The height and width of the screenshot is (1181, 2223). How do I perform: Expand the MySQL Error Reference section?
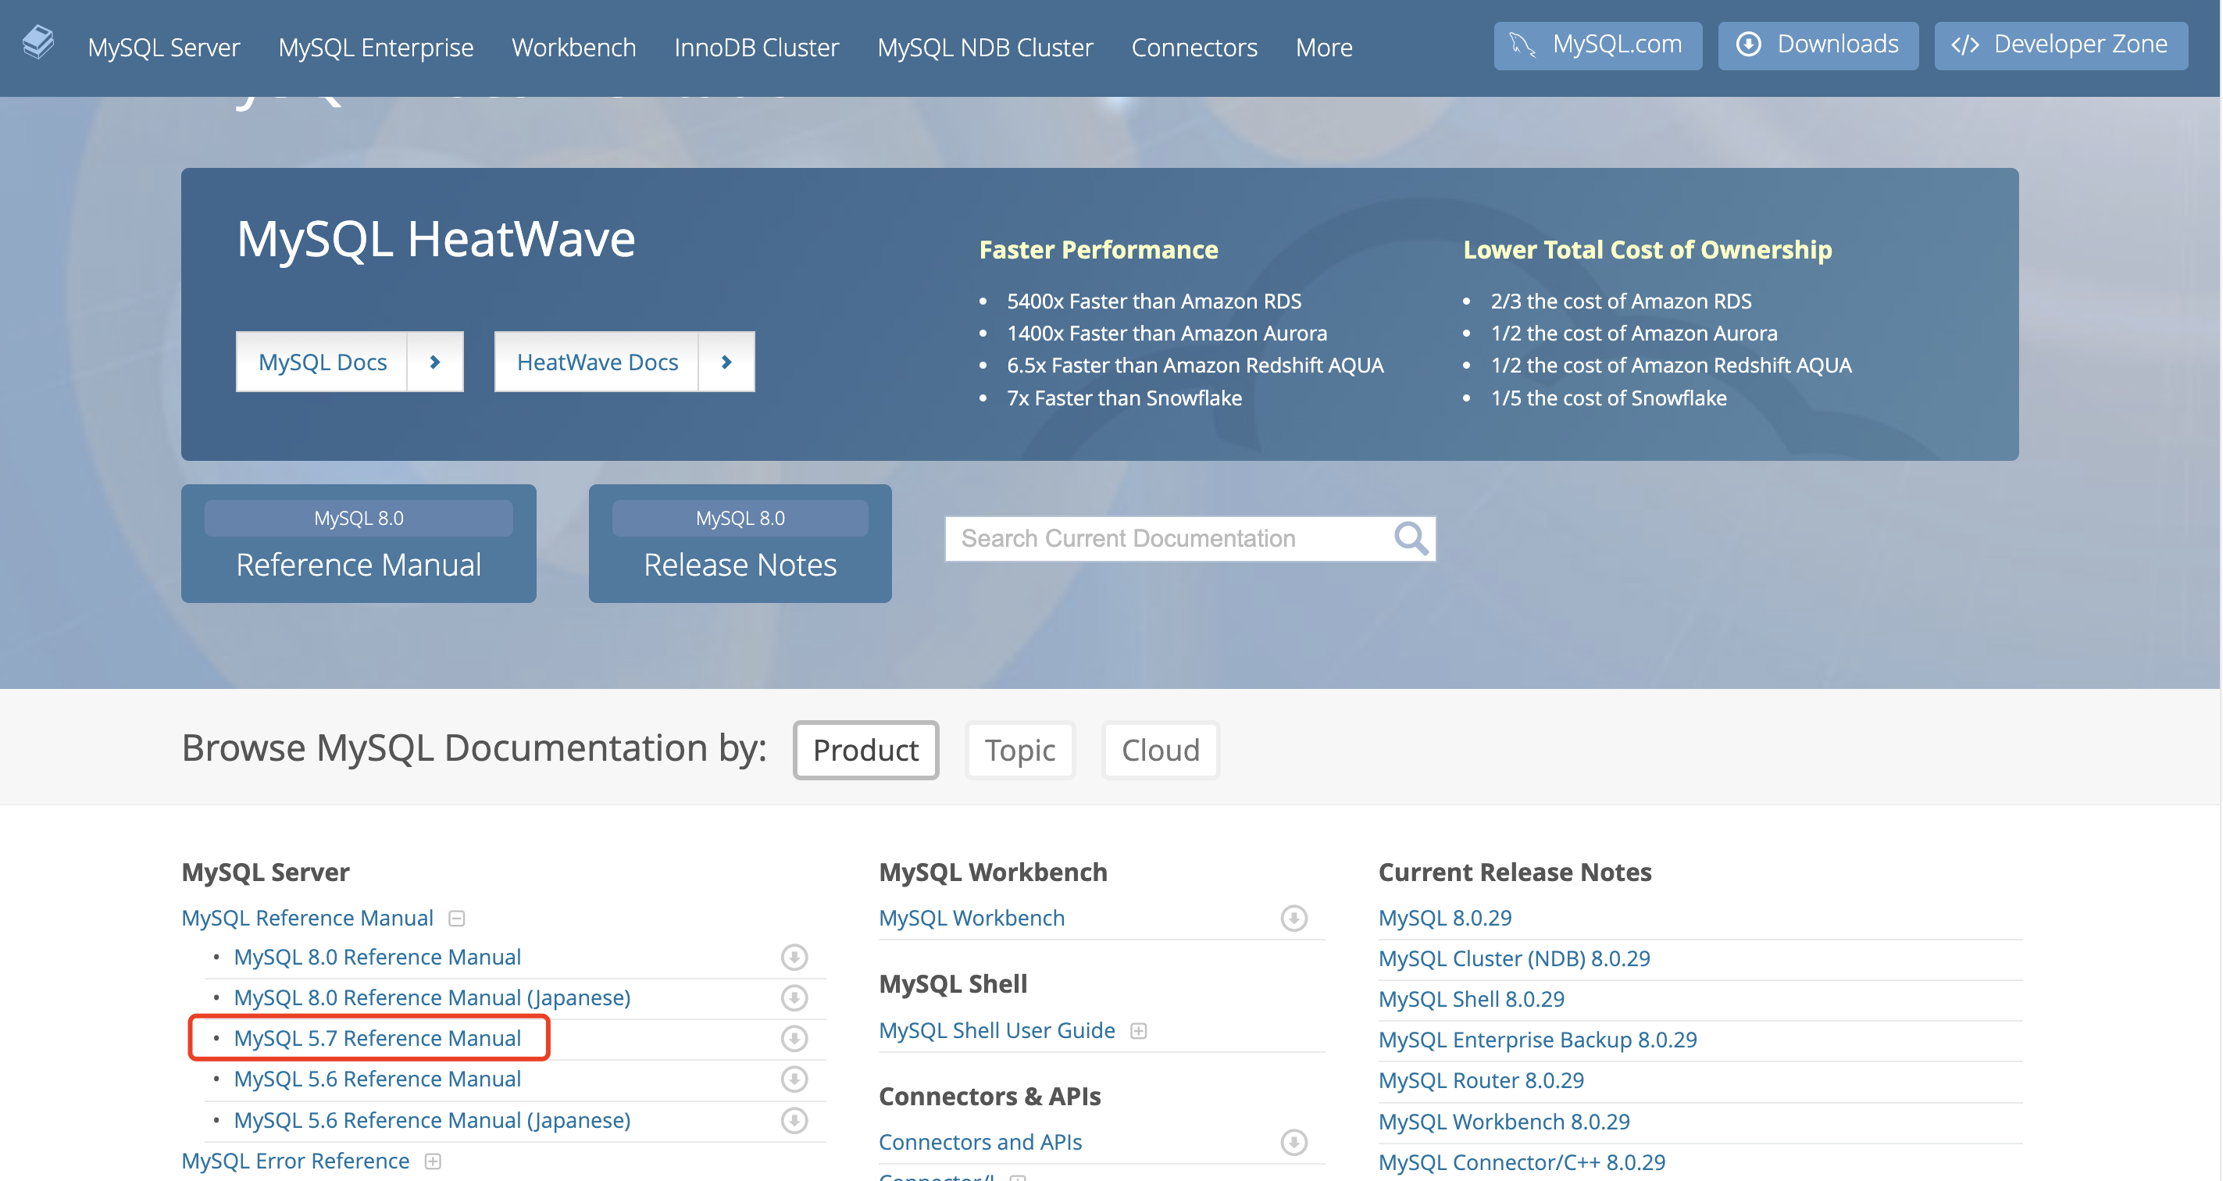point(434,1162)
